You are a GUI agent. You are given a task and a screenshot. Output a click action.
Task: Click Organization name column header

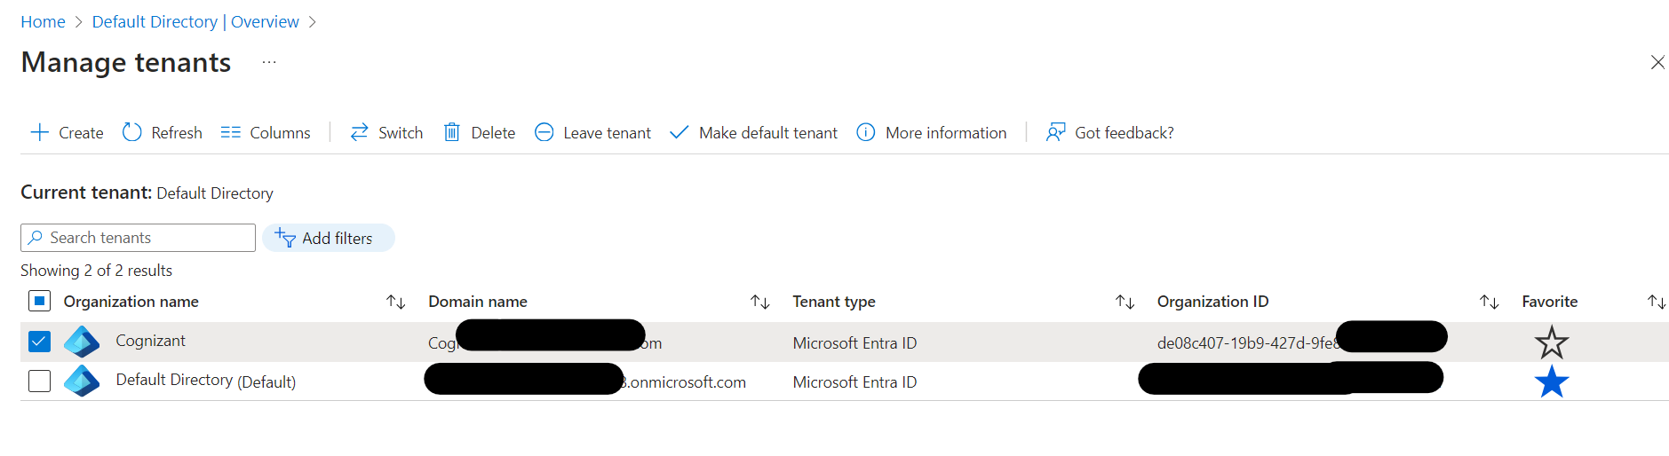131,302
